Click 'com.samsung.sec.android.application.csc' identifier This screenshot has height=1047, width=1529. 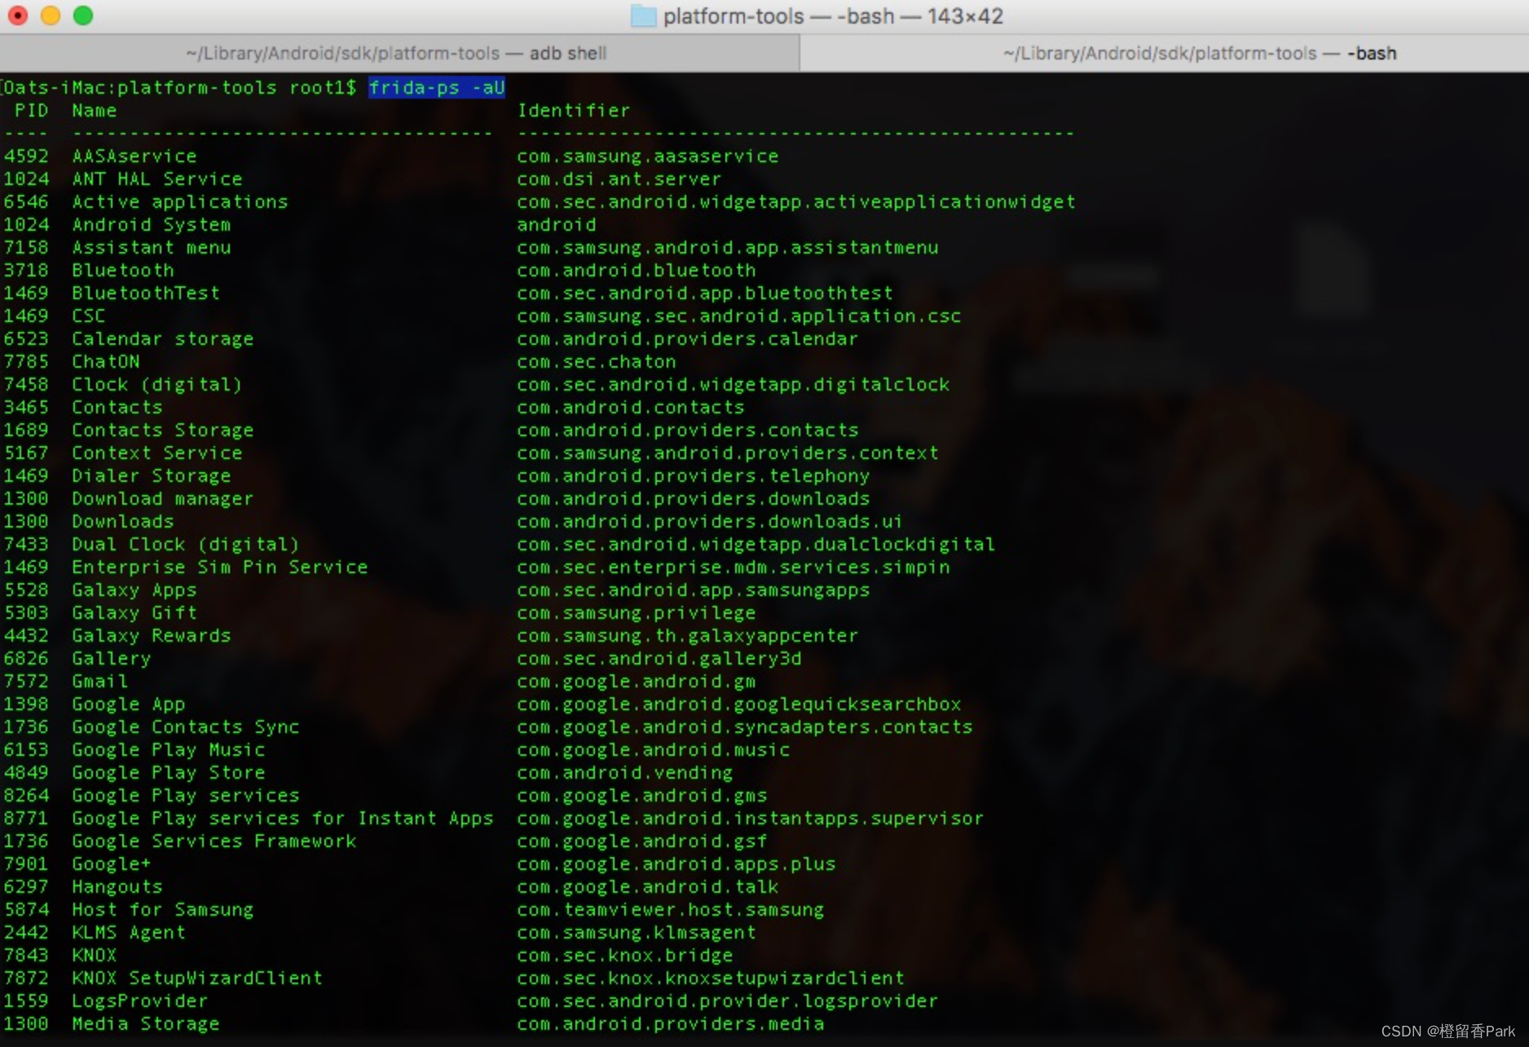point(739,316)
